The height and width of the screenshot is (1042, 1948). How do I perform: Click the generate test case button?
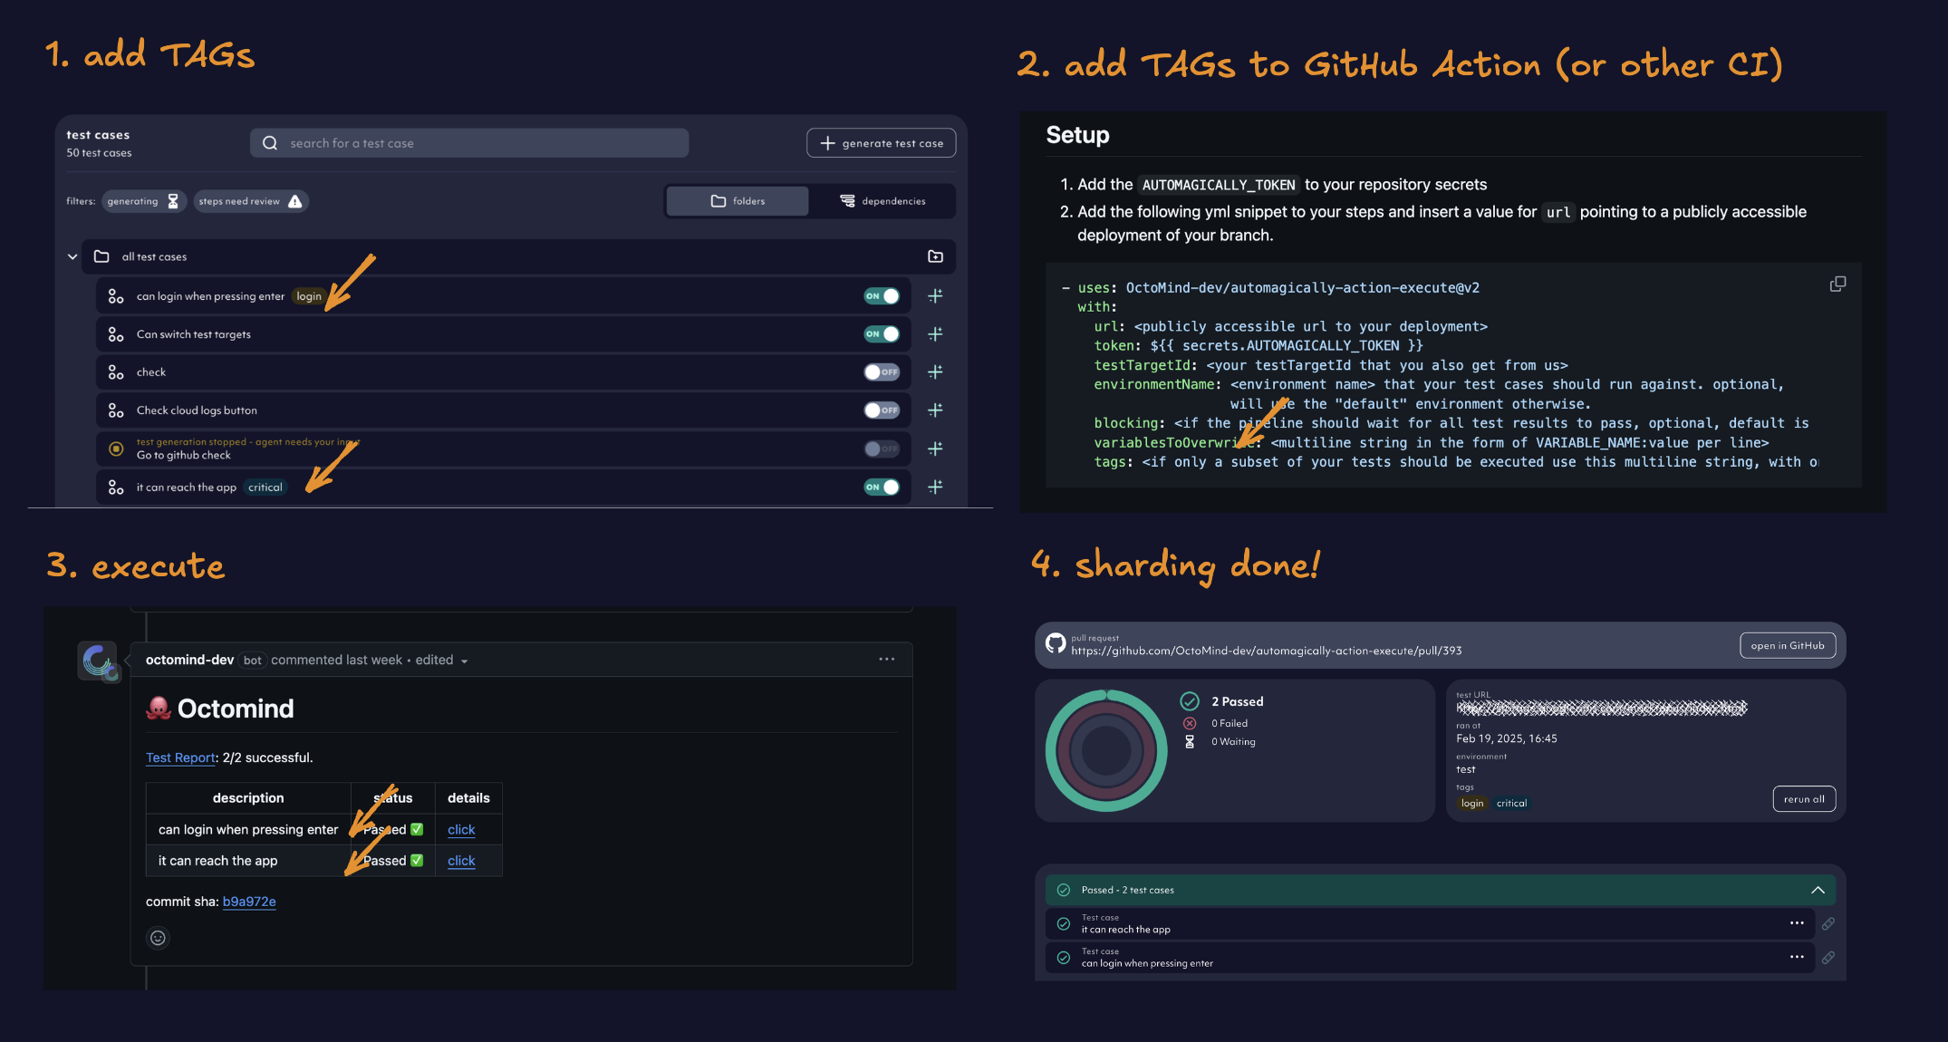(881, 143)
